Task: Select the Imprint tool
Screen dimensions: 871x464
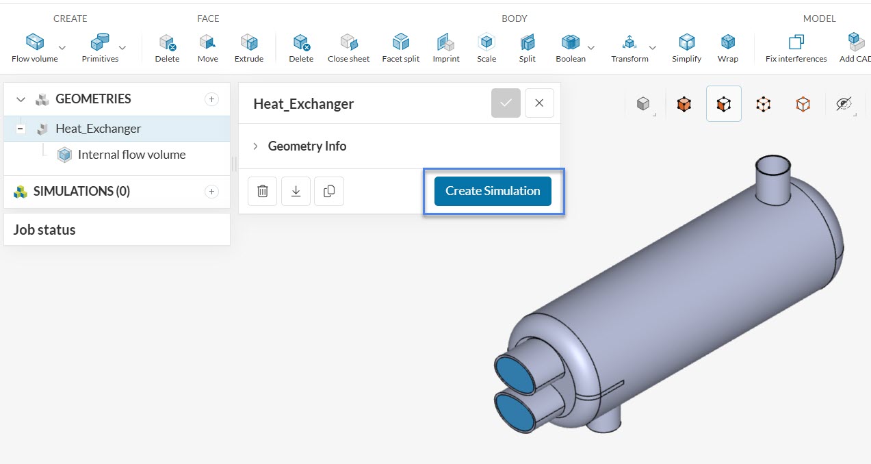Action: coord(446,48)
